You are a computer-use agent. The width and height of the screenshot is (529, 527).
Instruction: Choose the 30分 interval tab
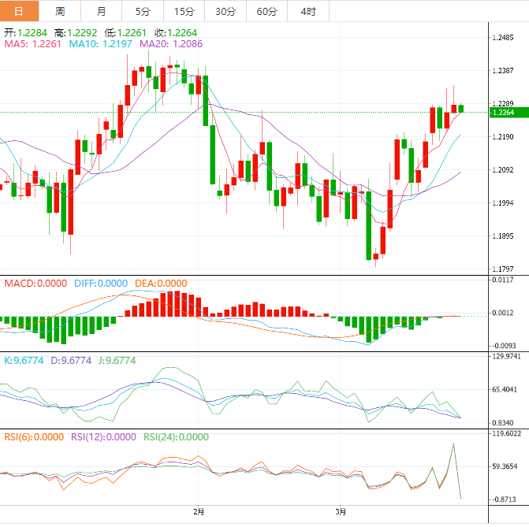click(x=225, y=11)
